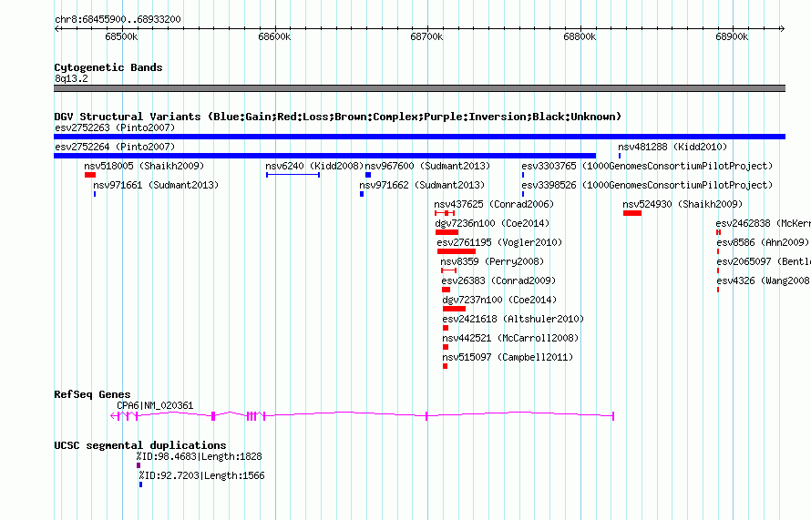Open nsv8359 (Perry2008) variant
The image size is (811, 520).
[x=492, y=261]
